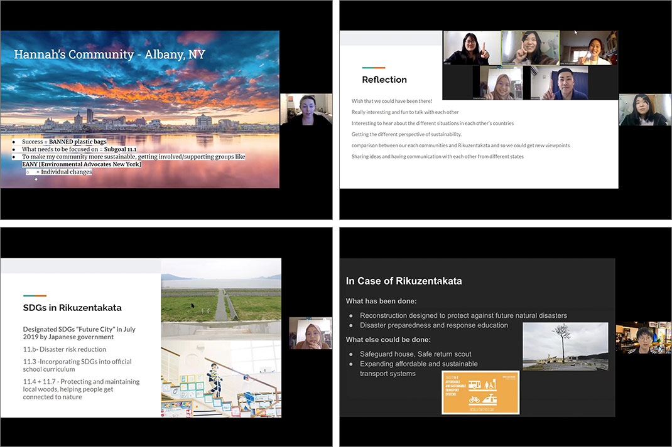Select the bottom-left gallery video with the hijab-wearing participant

(x=501, y=83)
